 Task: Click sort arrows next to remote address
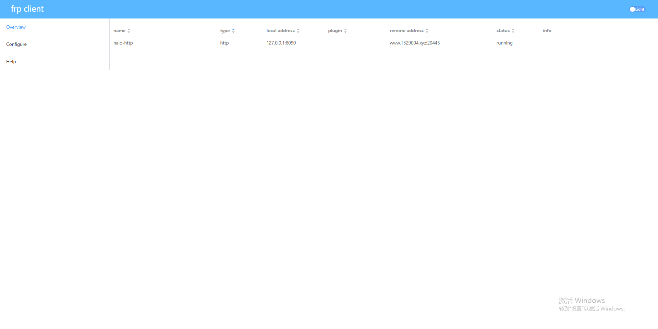pos(427,31)
